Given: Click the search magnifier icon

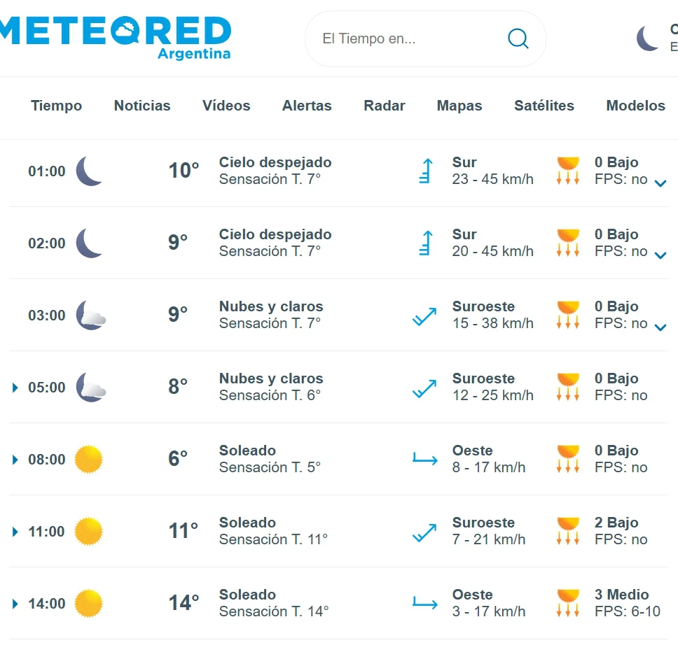Looking at the screenshot, I should click(x=518, y=39).
